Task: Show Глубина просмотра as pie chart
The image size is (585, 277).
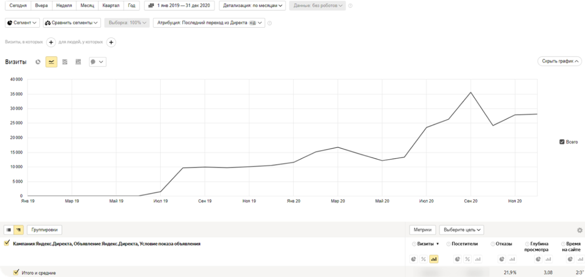Action: pos(538,259)
